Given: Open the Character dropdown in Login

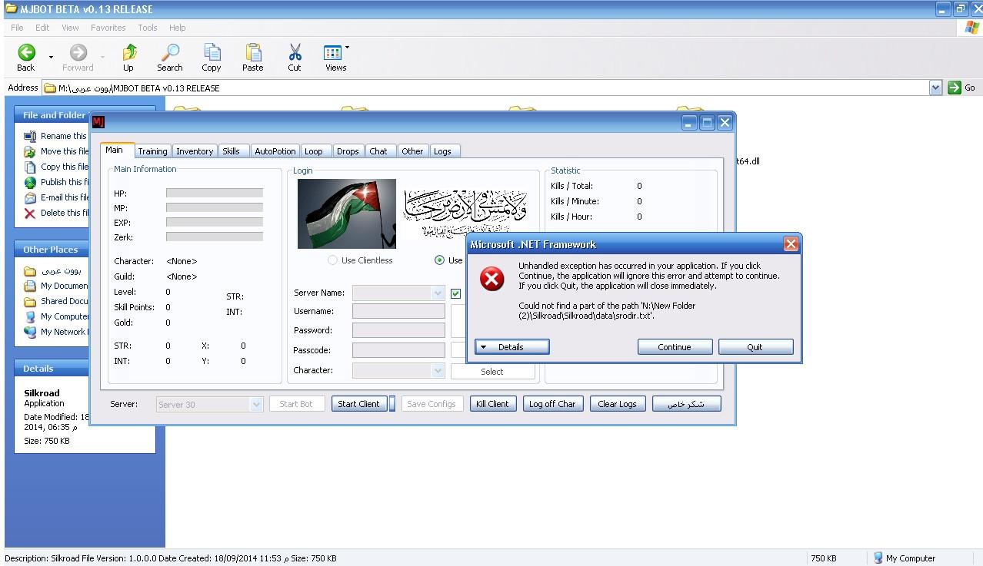Looking at the screenshot, I should 438,370.
